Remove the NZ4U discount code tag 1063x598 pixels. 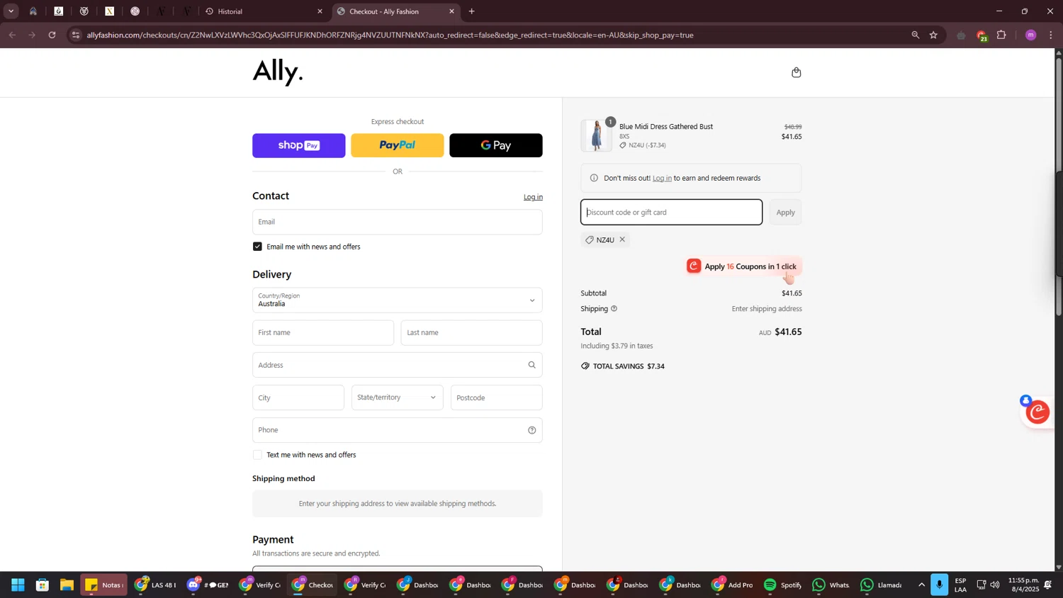(x=622, y=239)
